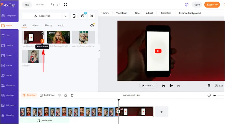Open the Transform tool
The image size is (225, 124).
(122, 13)
